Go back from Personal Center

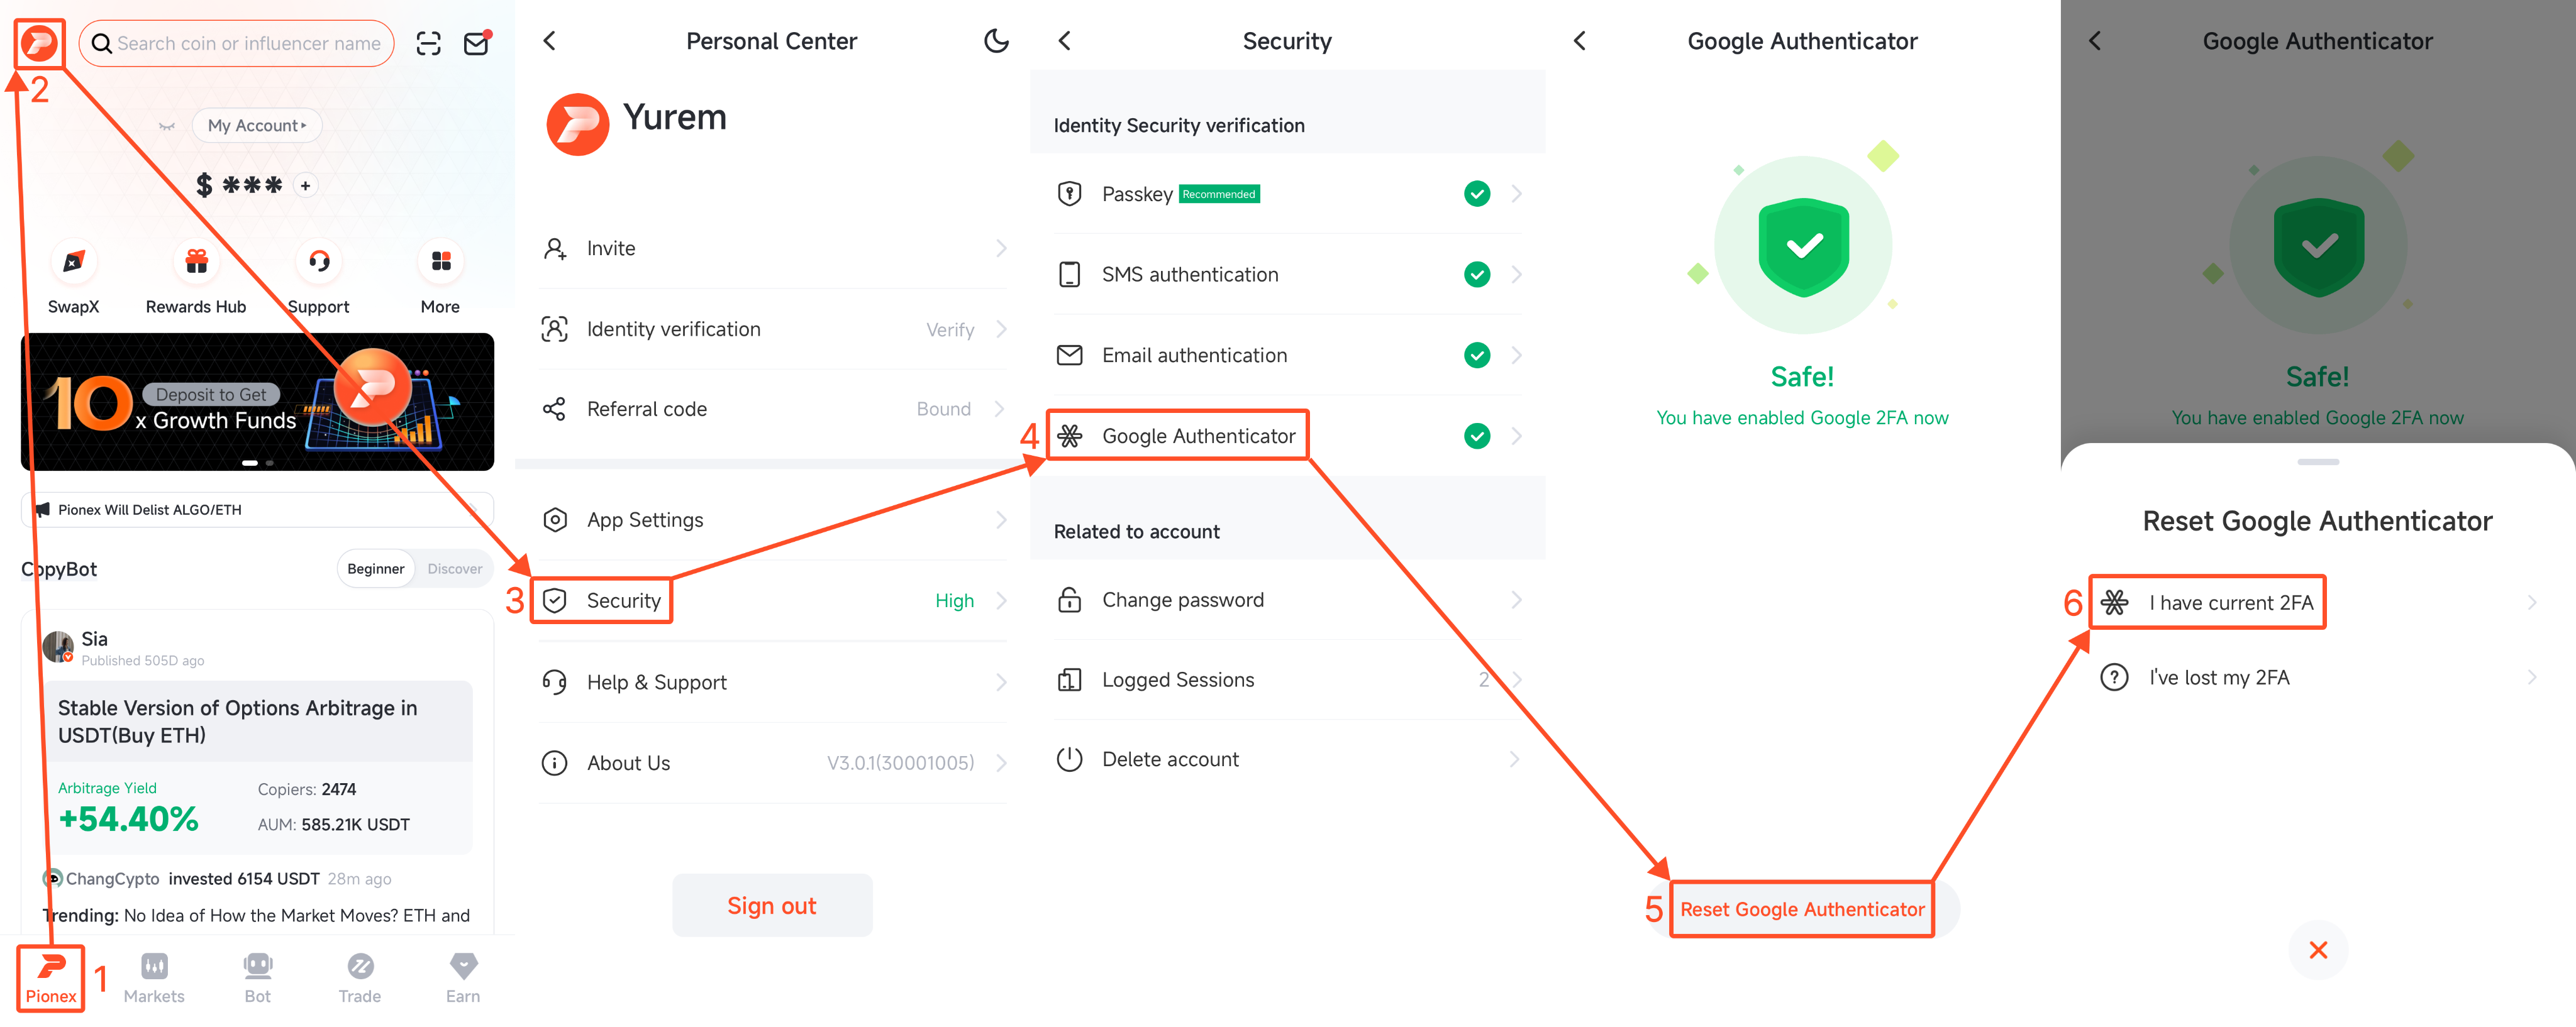[549, 41]
